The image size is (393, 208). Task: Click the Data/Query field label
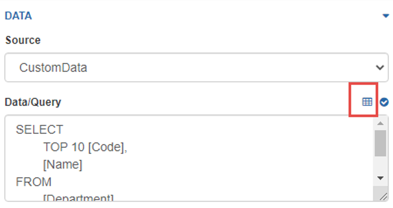33,102
